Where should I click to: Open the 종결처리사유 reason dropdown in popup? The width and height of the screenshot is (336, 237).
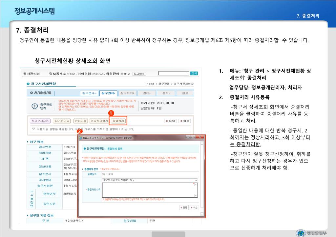pyautogui.click(x=150, y=180)
